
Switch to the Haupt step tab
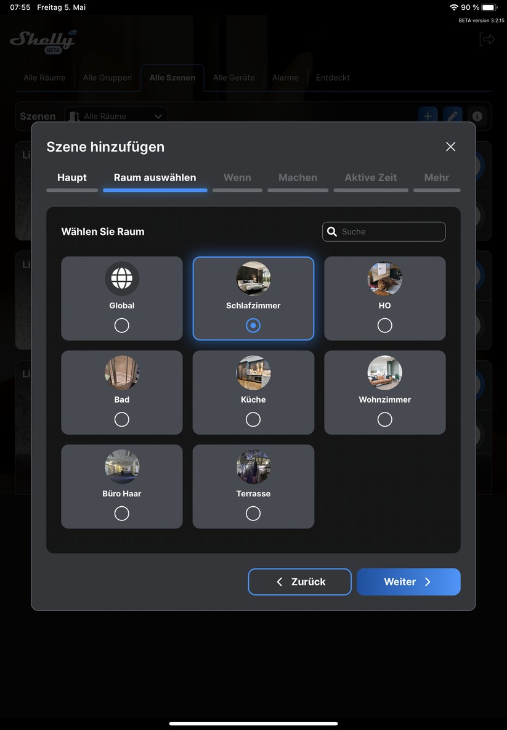72,178
